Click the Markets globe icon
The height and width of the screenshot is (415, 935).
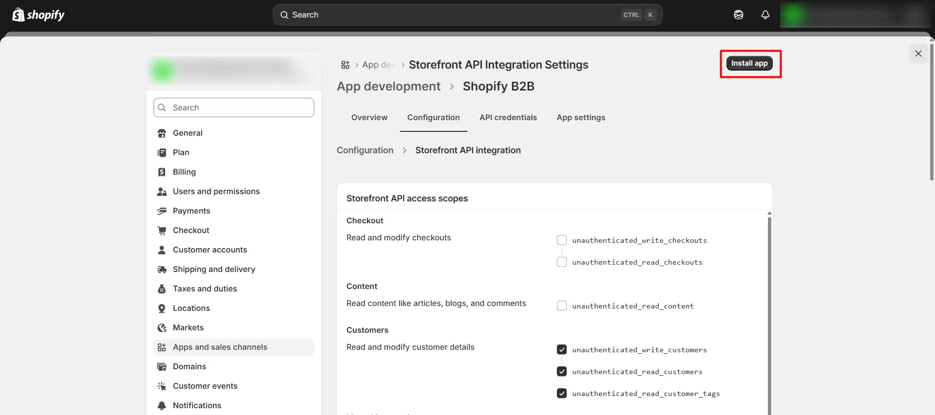[x=162, y=328]
